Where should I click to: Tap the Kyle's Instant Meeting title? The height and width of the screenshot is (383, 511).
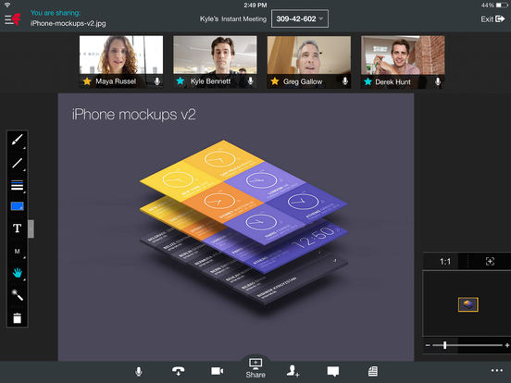[233, 19]
